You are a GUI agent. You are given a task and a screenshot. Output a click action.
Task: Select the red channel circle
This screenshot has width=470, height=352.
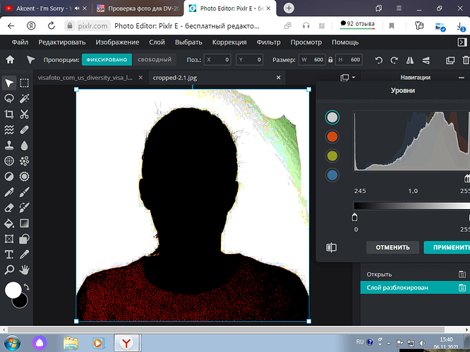pos(332,137)
